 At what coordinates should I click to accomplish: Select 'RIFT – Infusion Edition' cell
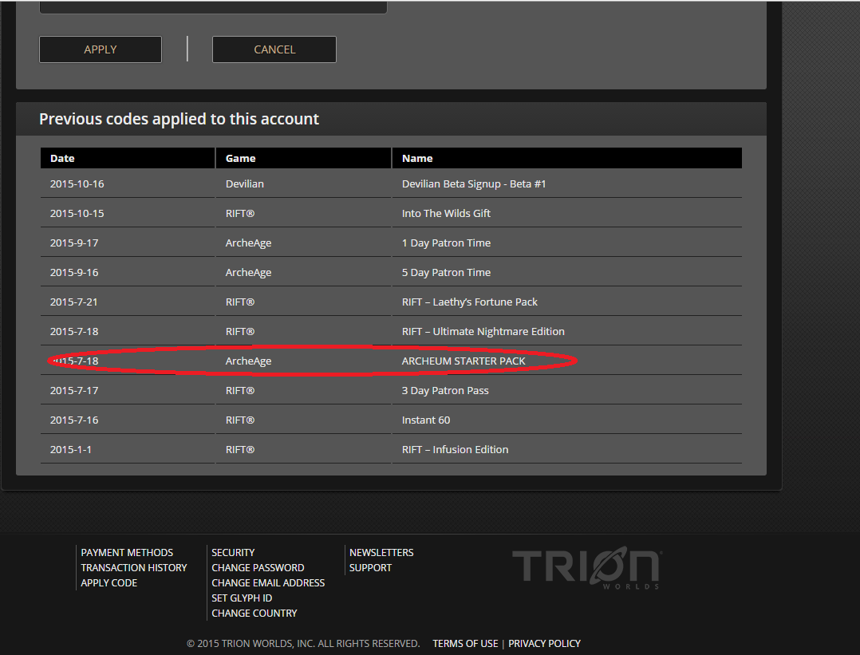[455, 450]
